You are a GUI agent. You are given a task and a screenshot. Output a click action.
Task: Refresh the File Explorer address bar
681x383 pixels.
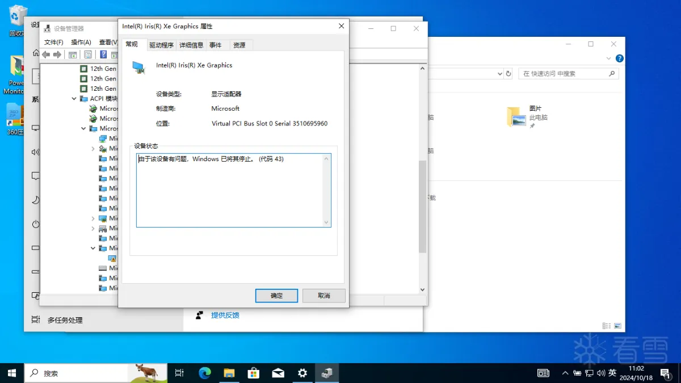click(x=508, y=74)
